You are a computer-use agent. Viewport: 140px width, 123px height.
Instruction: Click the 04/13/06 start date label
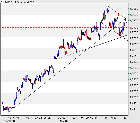(x=9, y=121)
